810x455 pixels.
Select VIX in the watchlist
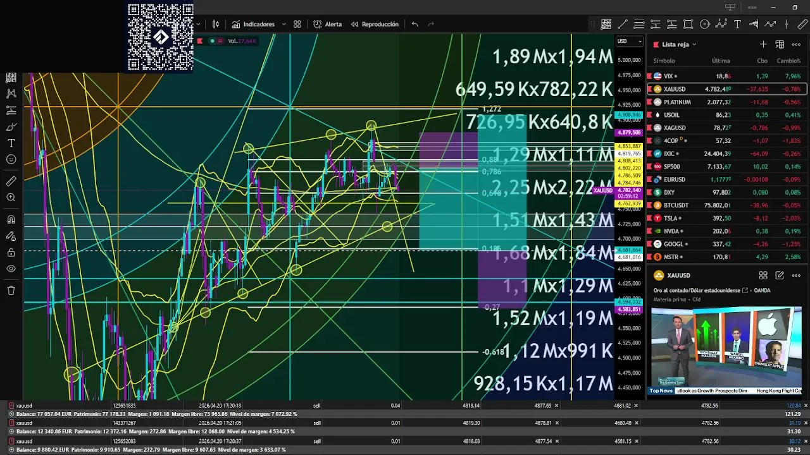[727, 76]
